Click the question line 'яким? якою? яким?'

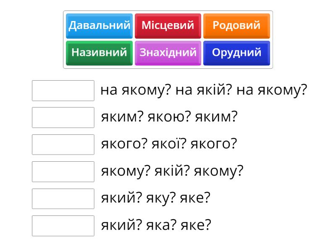169,117
